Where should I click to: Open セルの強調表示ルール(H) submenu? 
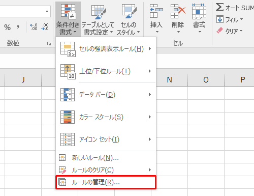106,49
